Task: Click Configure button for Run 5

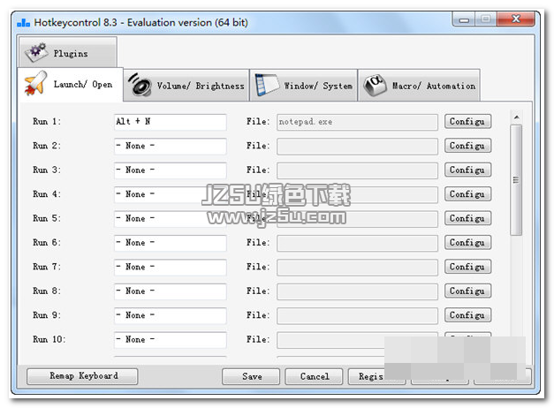Action: tap(467, 218)
